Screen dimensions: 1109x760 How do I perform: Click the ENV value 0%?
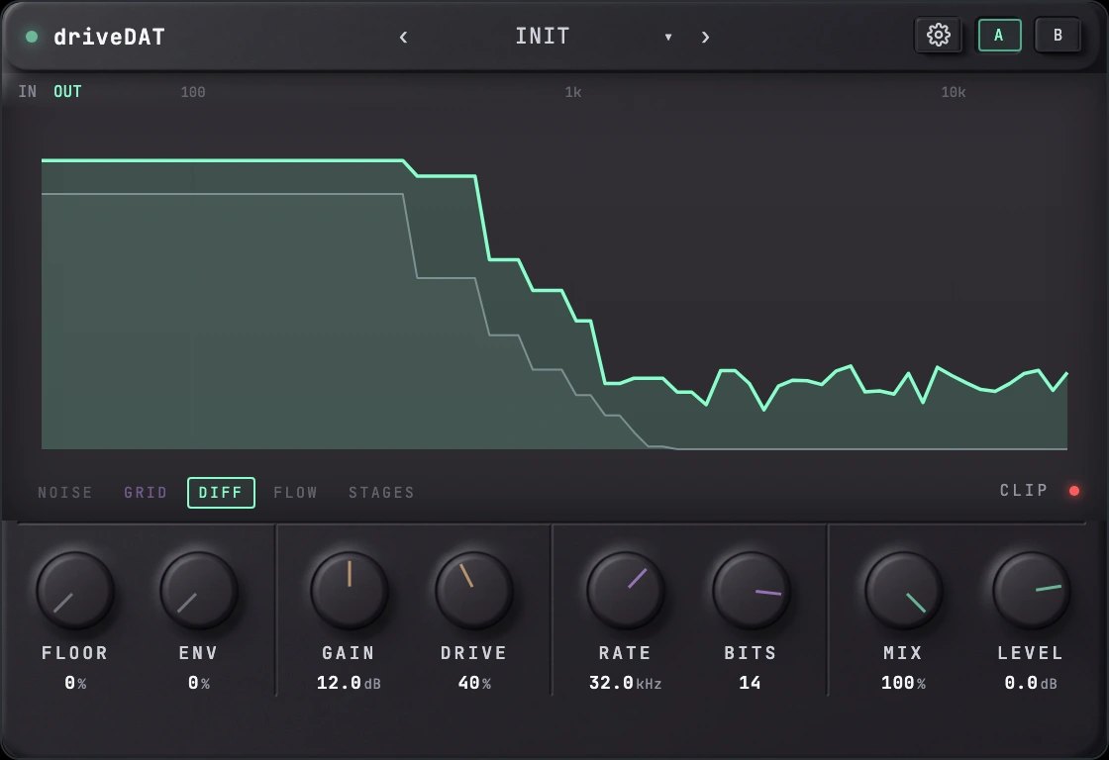[199, 683]
